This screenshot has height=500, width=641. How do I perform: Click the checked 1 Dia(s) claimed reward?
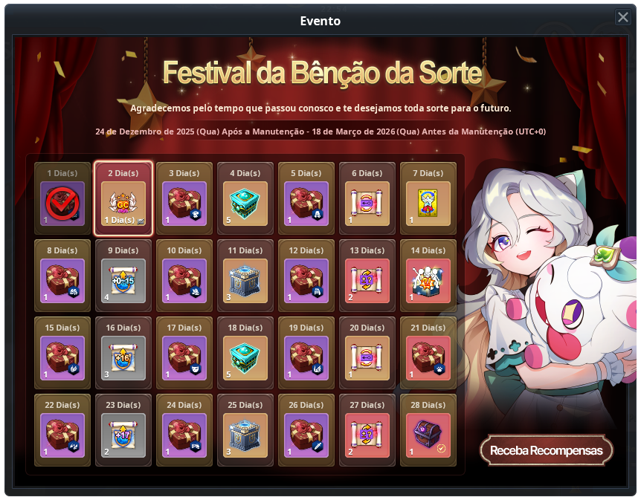(62, 204)
